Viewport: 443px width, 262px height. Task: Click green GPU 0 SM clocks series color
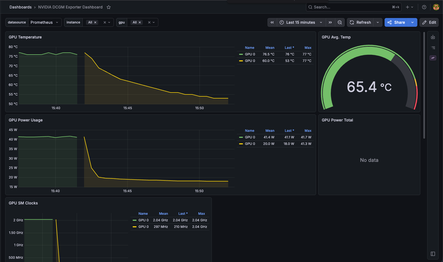click(135, 220)
